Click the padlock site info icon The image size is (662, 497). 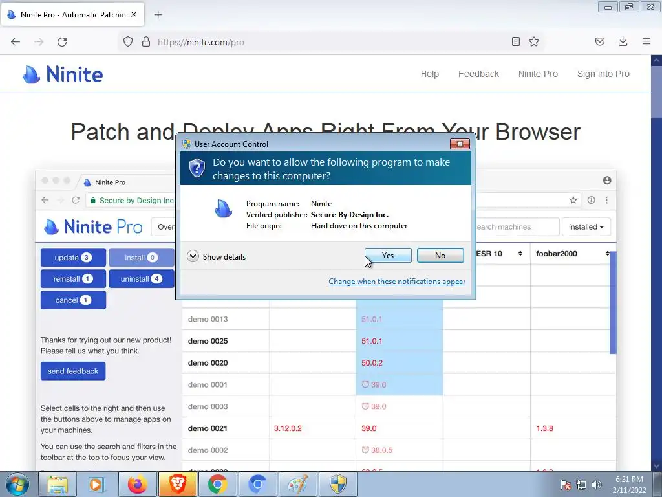click(x=146, y=42)
